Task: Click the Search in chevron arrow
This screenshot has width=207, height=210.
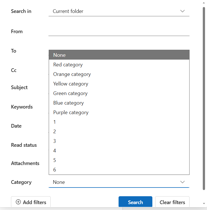Action: [x=182, y=11]
